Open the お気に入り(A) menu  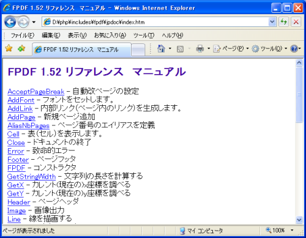pos(110,35)
